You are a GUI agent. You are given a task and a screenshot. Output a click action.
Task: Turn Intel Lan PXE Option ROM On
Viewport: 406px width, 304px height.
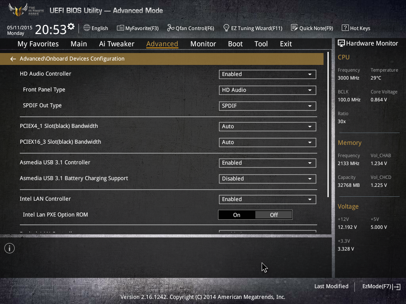[237, 215]
